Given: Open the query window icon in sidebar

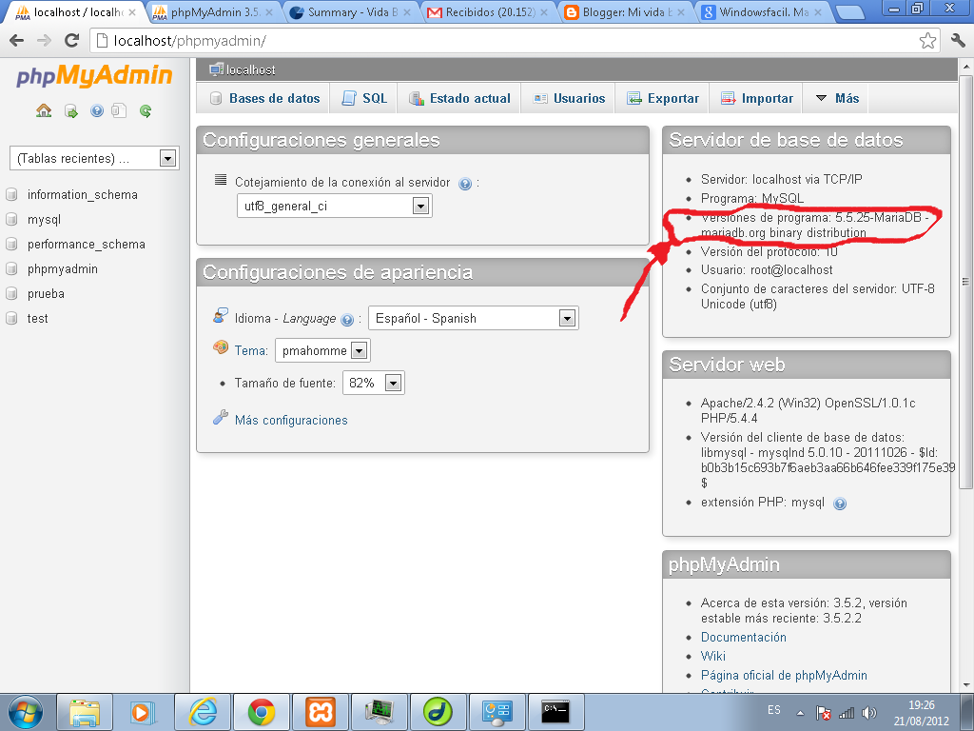Looking at the screenshot, I should pos(119,111).
